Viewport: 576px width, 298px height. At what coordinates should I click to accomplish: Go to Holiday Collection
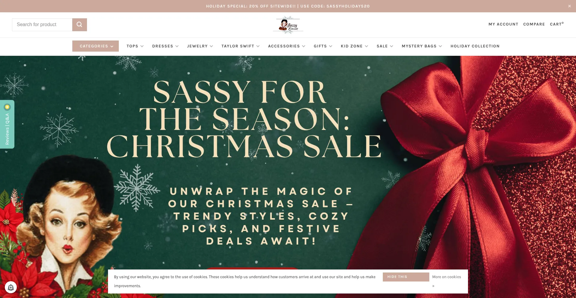[475, 46]
